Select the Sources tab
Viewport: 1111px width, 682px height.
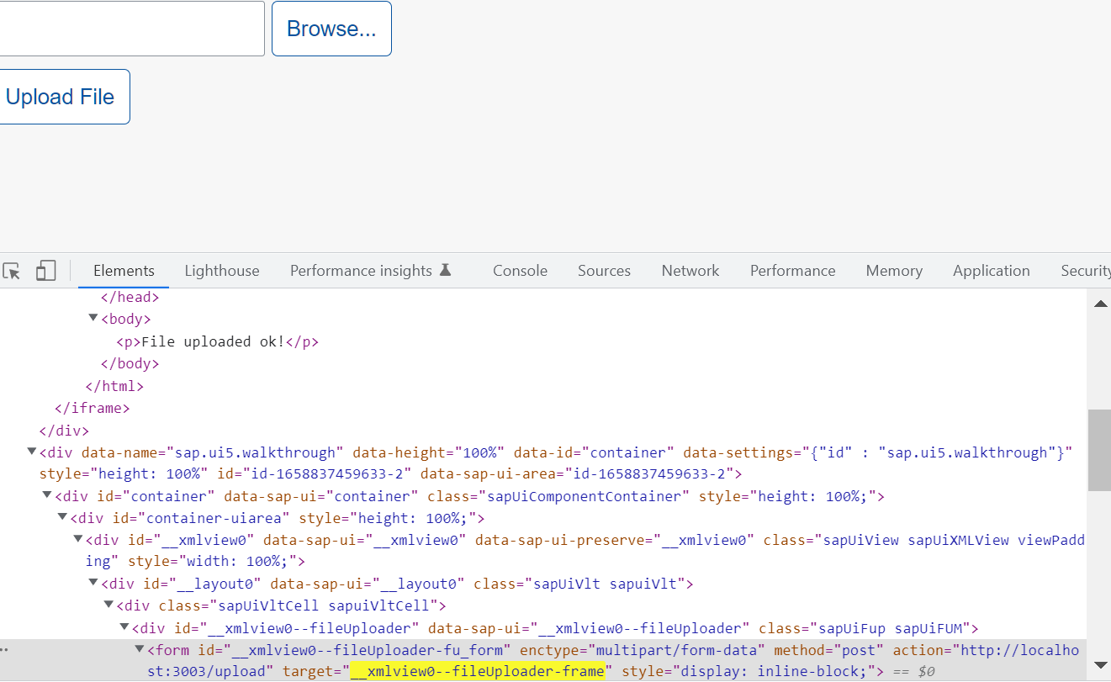coord(604,270)
